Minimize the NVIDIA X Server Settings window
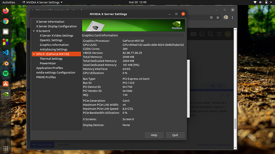The width and height of the screenshot is (275, 154). [x=169, y=14]
